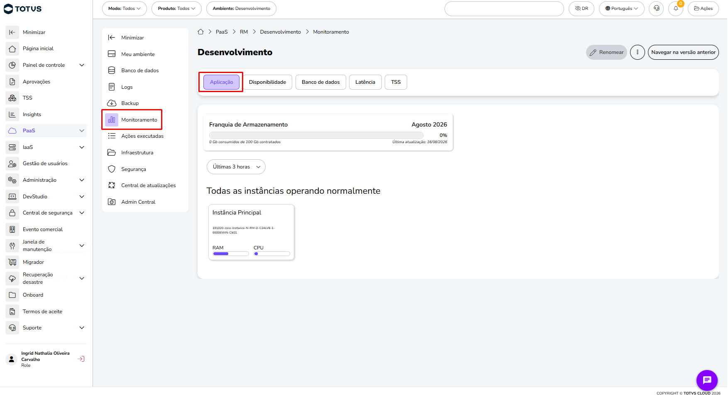This screenshot has width=728, height=402.
Task: Click the home breadcrumb icon
Action: (200, 32)
